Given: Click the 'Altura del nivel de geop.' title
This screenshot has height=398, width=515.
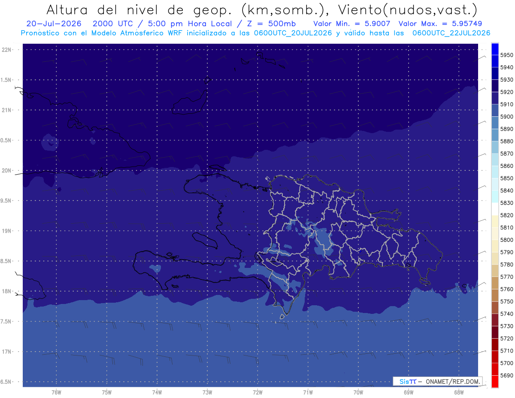Looking at the screenshot, I should [x=140, y=9].
